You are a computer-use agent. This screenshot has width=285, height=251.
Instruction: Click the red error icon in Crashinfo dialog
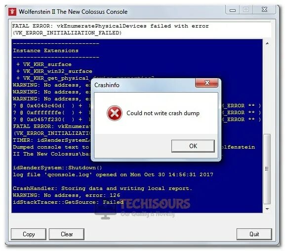[115, 113]
